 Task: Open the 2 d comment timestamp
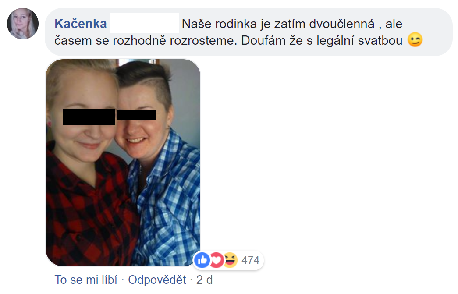coord(205,280)
